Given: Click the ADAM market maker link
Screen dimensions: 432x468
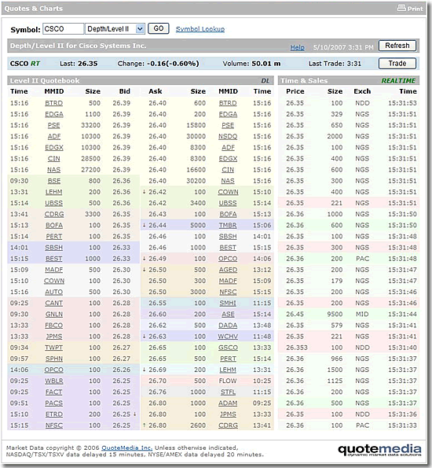Looking at the screenshot, I should [228, 404].
